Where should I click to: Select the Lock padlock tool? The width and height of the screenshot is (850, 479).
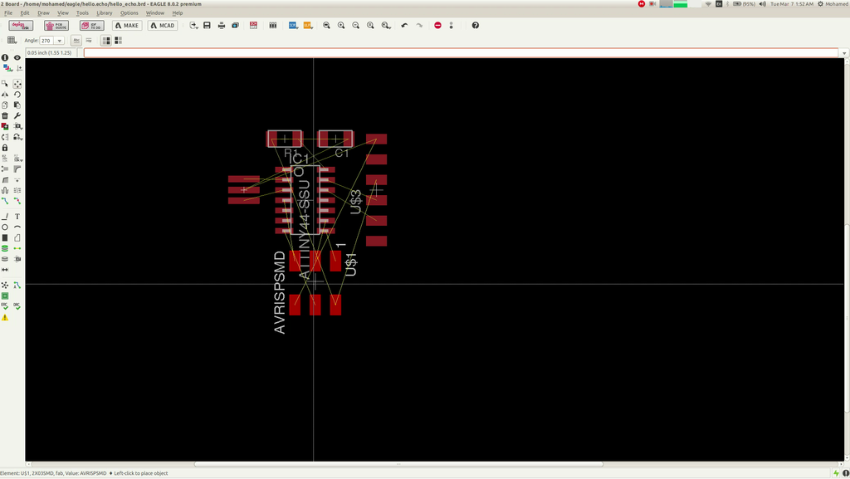[5, 148]
